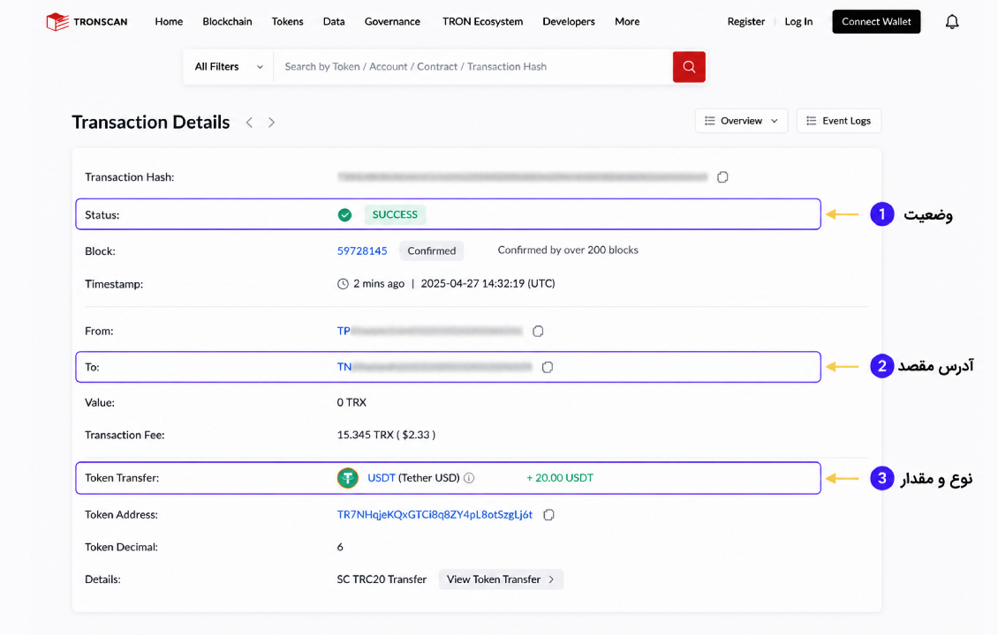
Task: Expand the Overview dropdown
Action: point(741,121)
